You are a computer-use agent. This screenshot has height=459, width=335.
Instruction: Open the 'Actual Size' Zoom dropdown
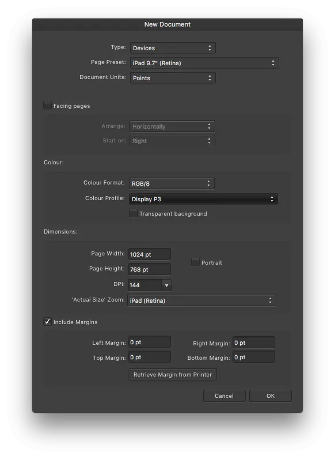(201, 300)
